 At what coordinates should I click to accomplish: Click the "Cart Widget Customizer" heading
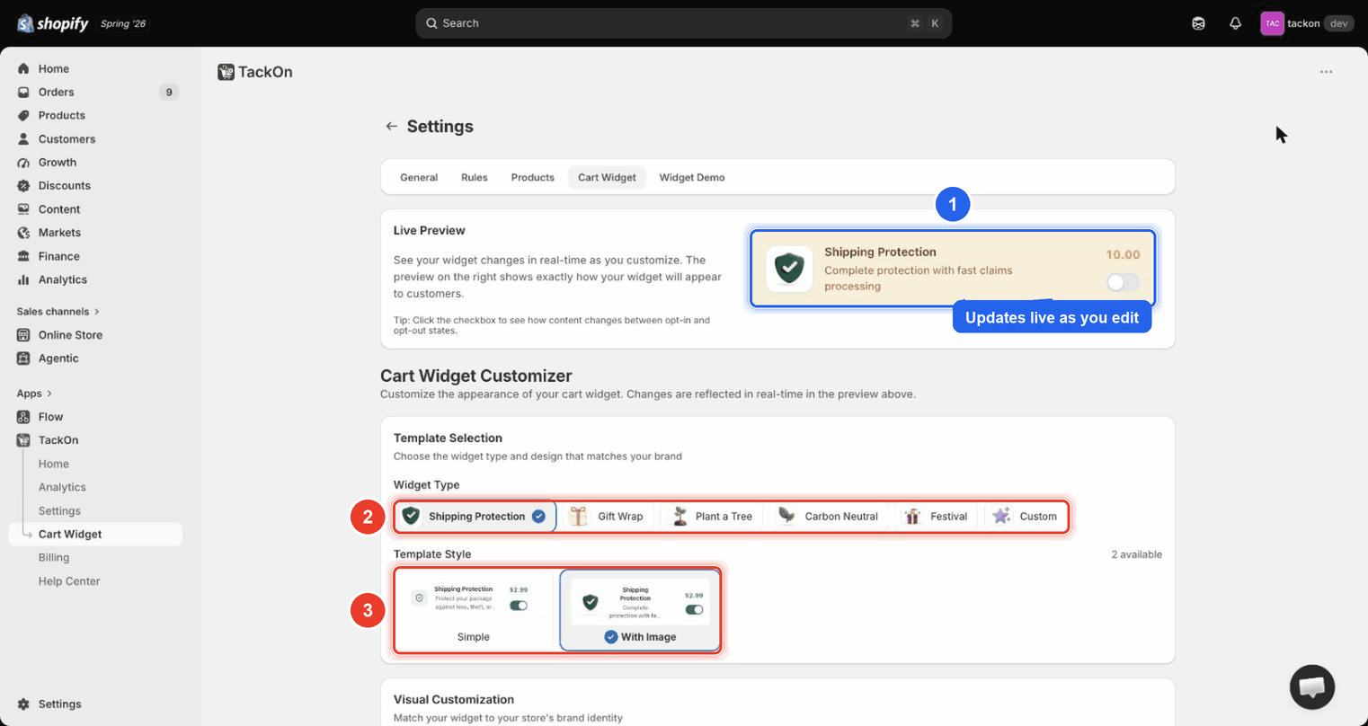click(x=476, y=376)
